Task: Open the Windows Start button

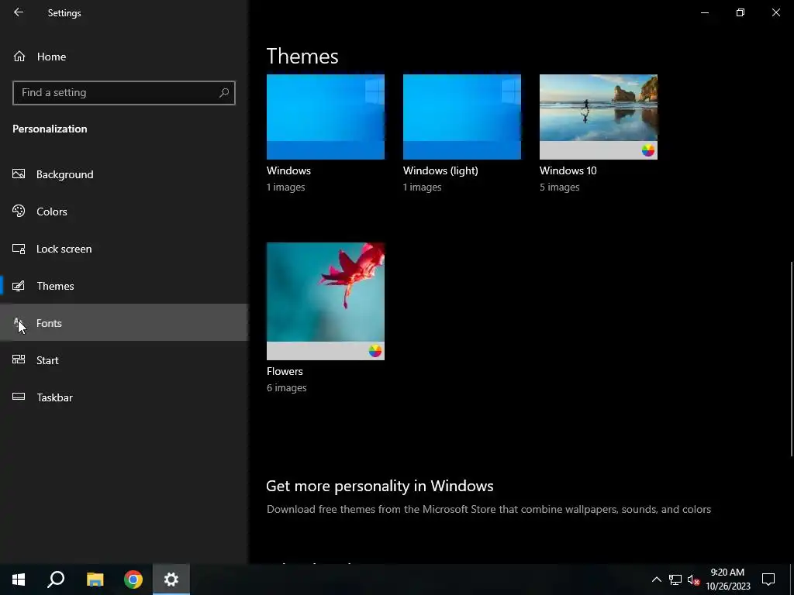Action: [19, 580]
